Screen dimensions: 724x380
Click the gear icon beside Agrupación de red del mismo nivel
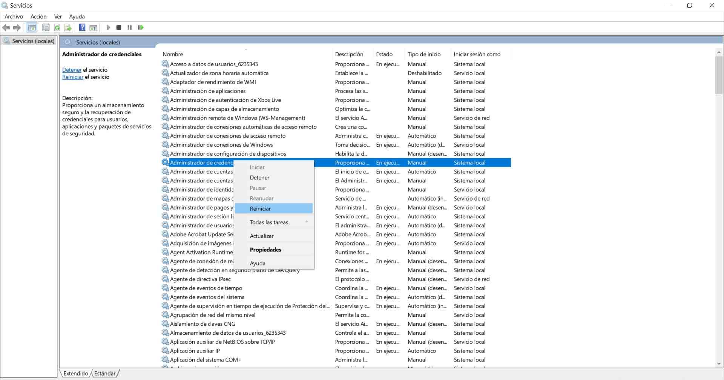(x=165, y=315)
